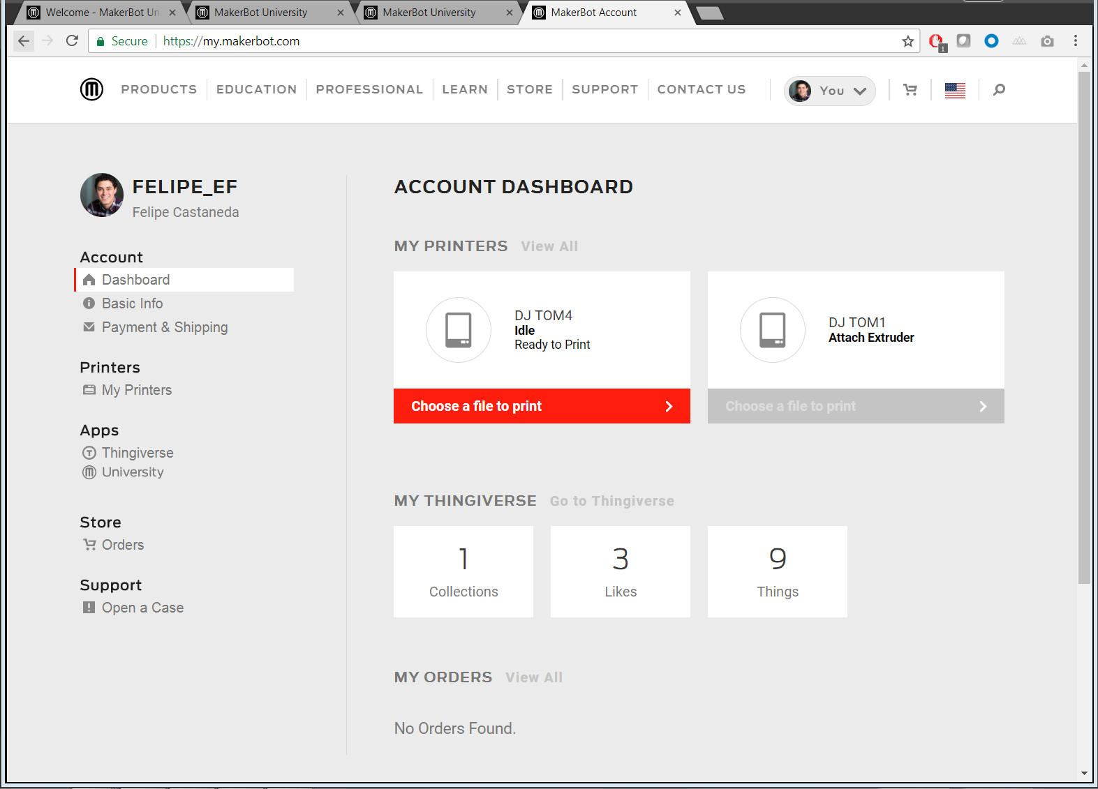Select Dashboard in sidebar
Screen dimensions: 1098x789
(x=184, y=280)
